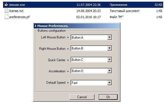Image resolution: width=164 pixels, height=104 pixels.
Task: Select the license.txt file name
Action: coord(16,11)
